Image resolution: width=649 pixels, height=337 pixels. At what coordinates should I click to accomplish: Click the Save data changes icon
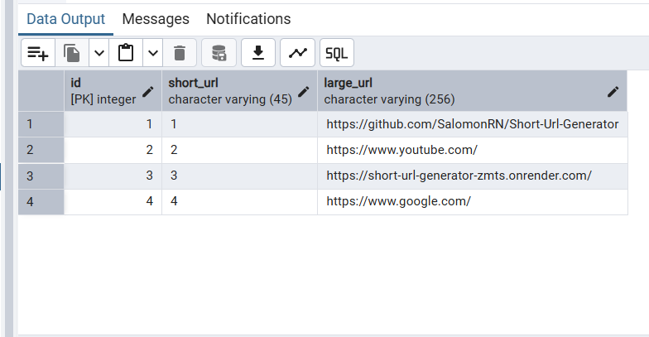[219, 53]
